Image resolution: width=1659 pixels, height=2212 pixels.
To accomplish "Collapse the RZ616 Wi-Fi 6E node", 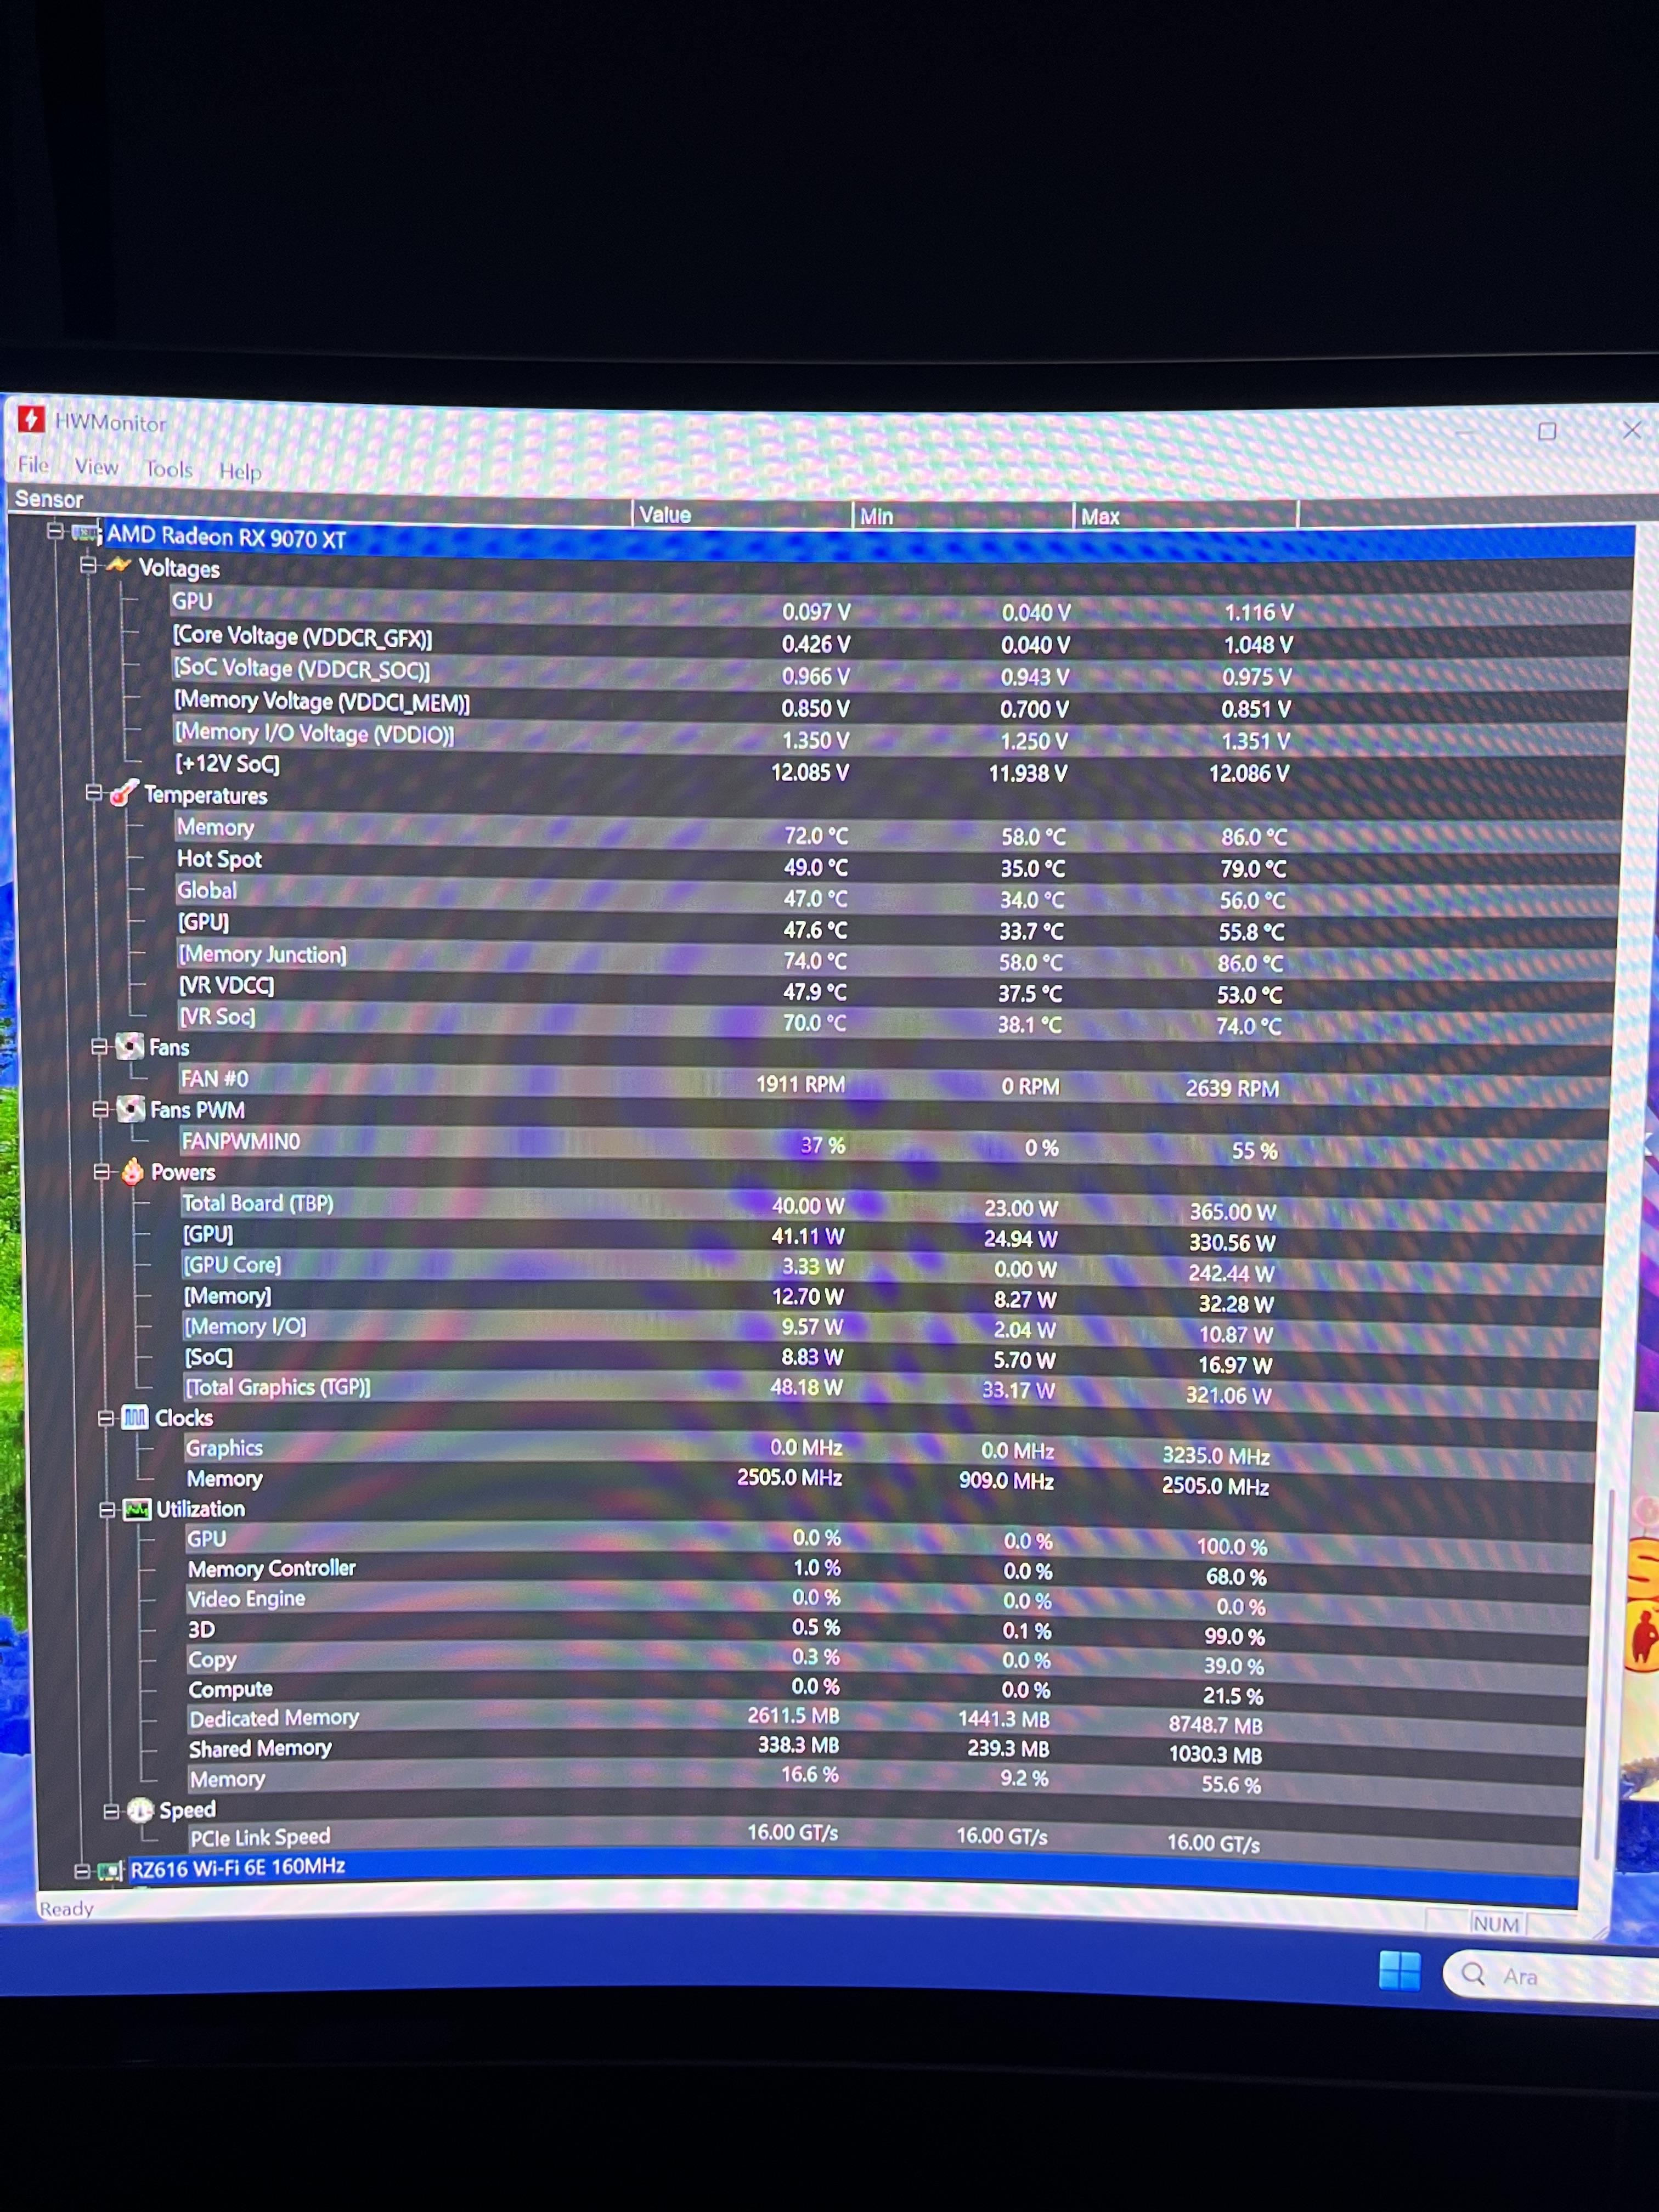I will pyautogui.click(x=82, y=1870).
